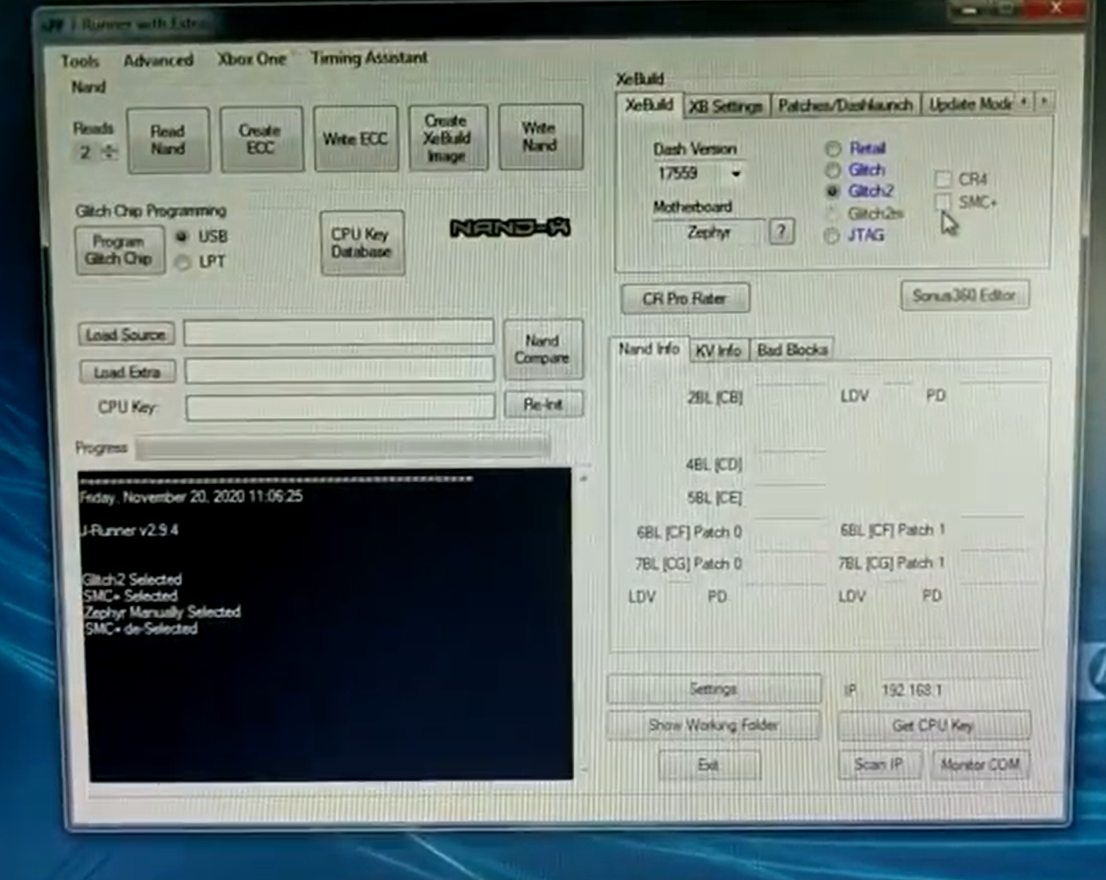Click the Motherboard Zephyr value

709,233
